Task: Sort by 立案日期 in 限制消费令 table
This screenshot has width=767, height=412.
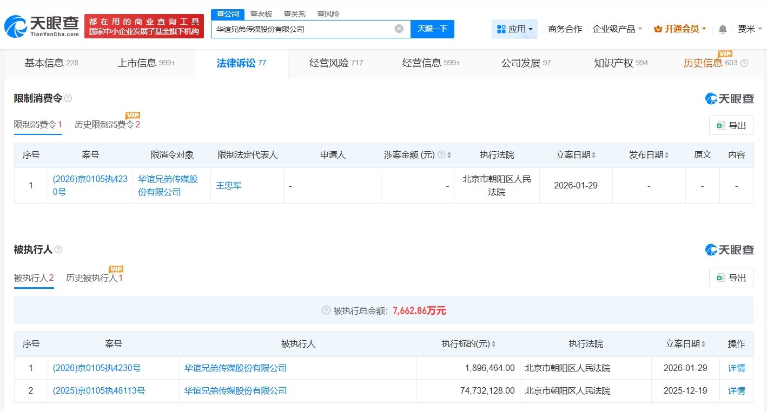Action: 576,155
